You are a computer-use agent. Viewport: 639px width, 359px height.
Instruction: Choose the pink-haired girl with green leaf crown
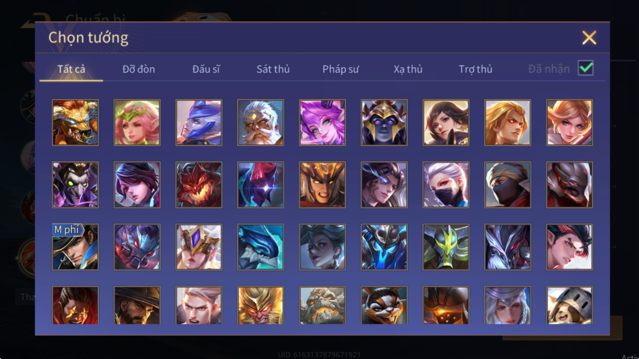tap(137, 123)
